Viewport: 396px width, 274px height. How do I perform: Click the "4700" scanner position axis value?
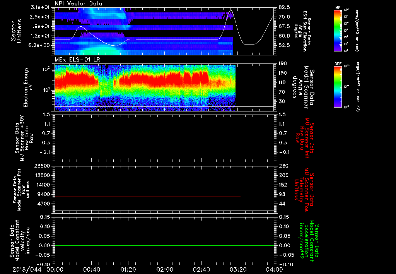pyautogui.click(x=43, y=204)
